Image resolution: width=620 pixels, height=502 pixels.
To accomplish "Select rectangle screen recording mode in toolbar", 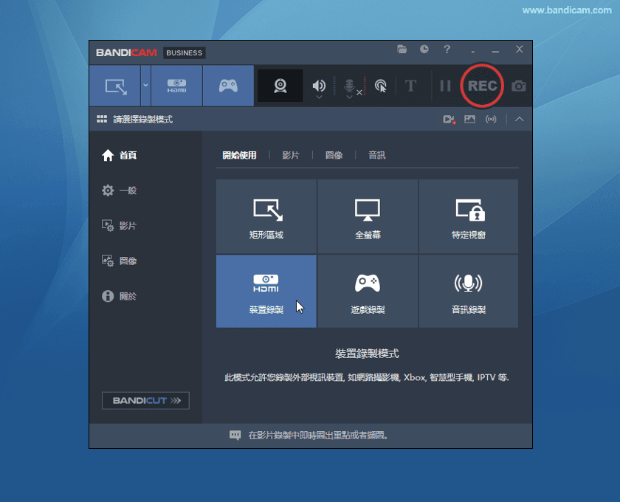I will 115,86.
